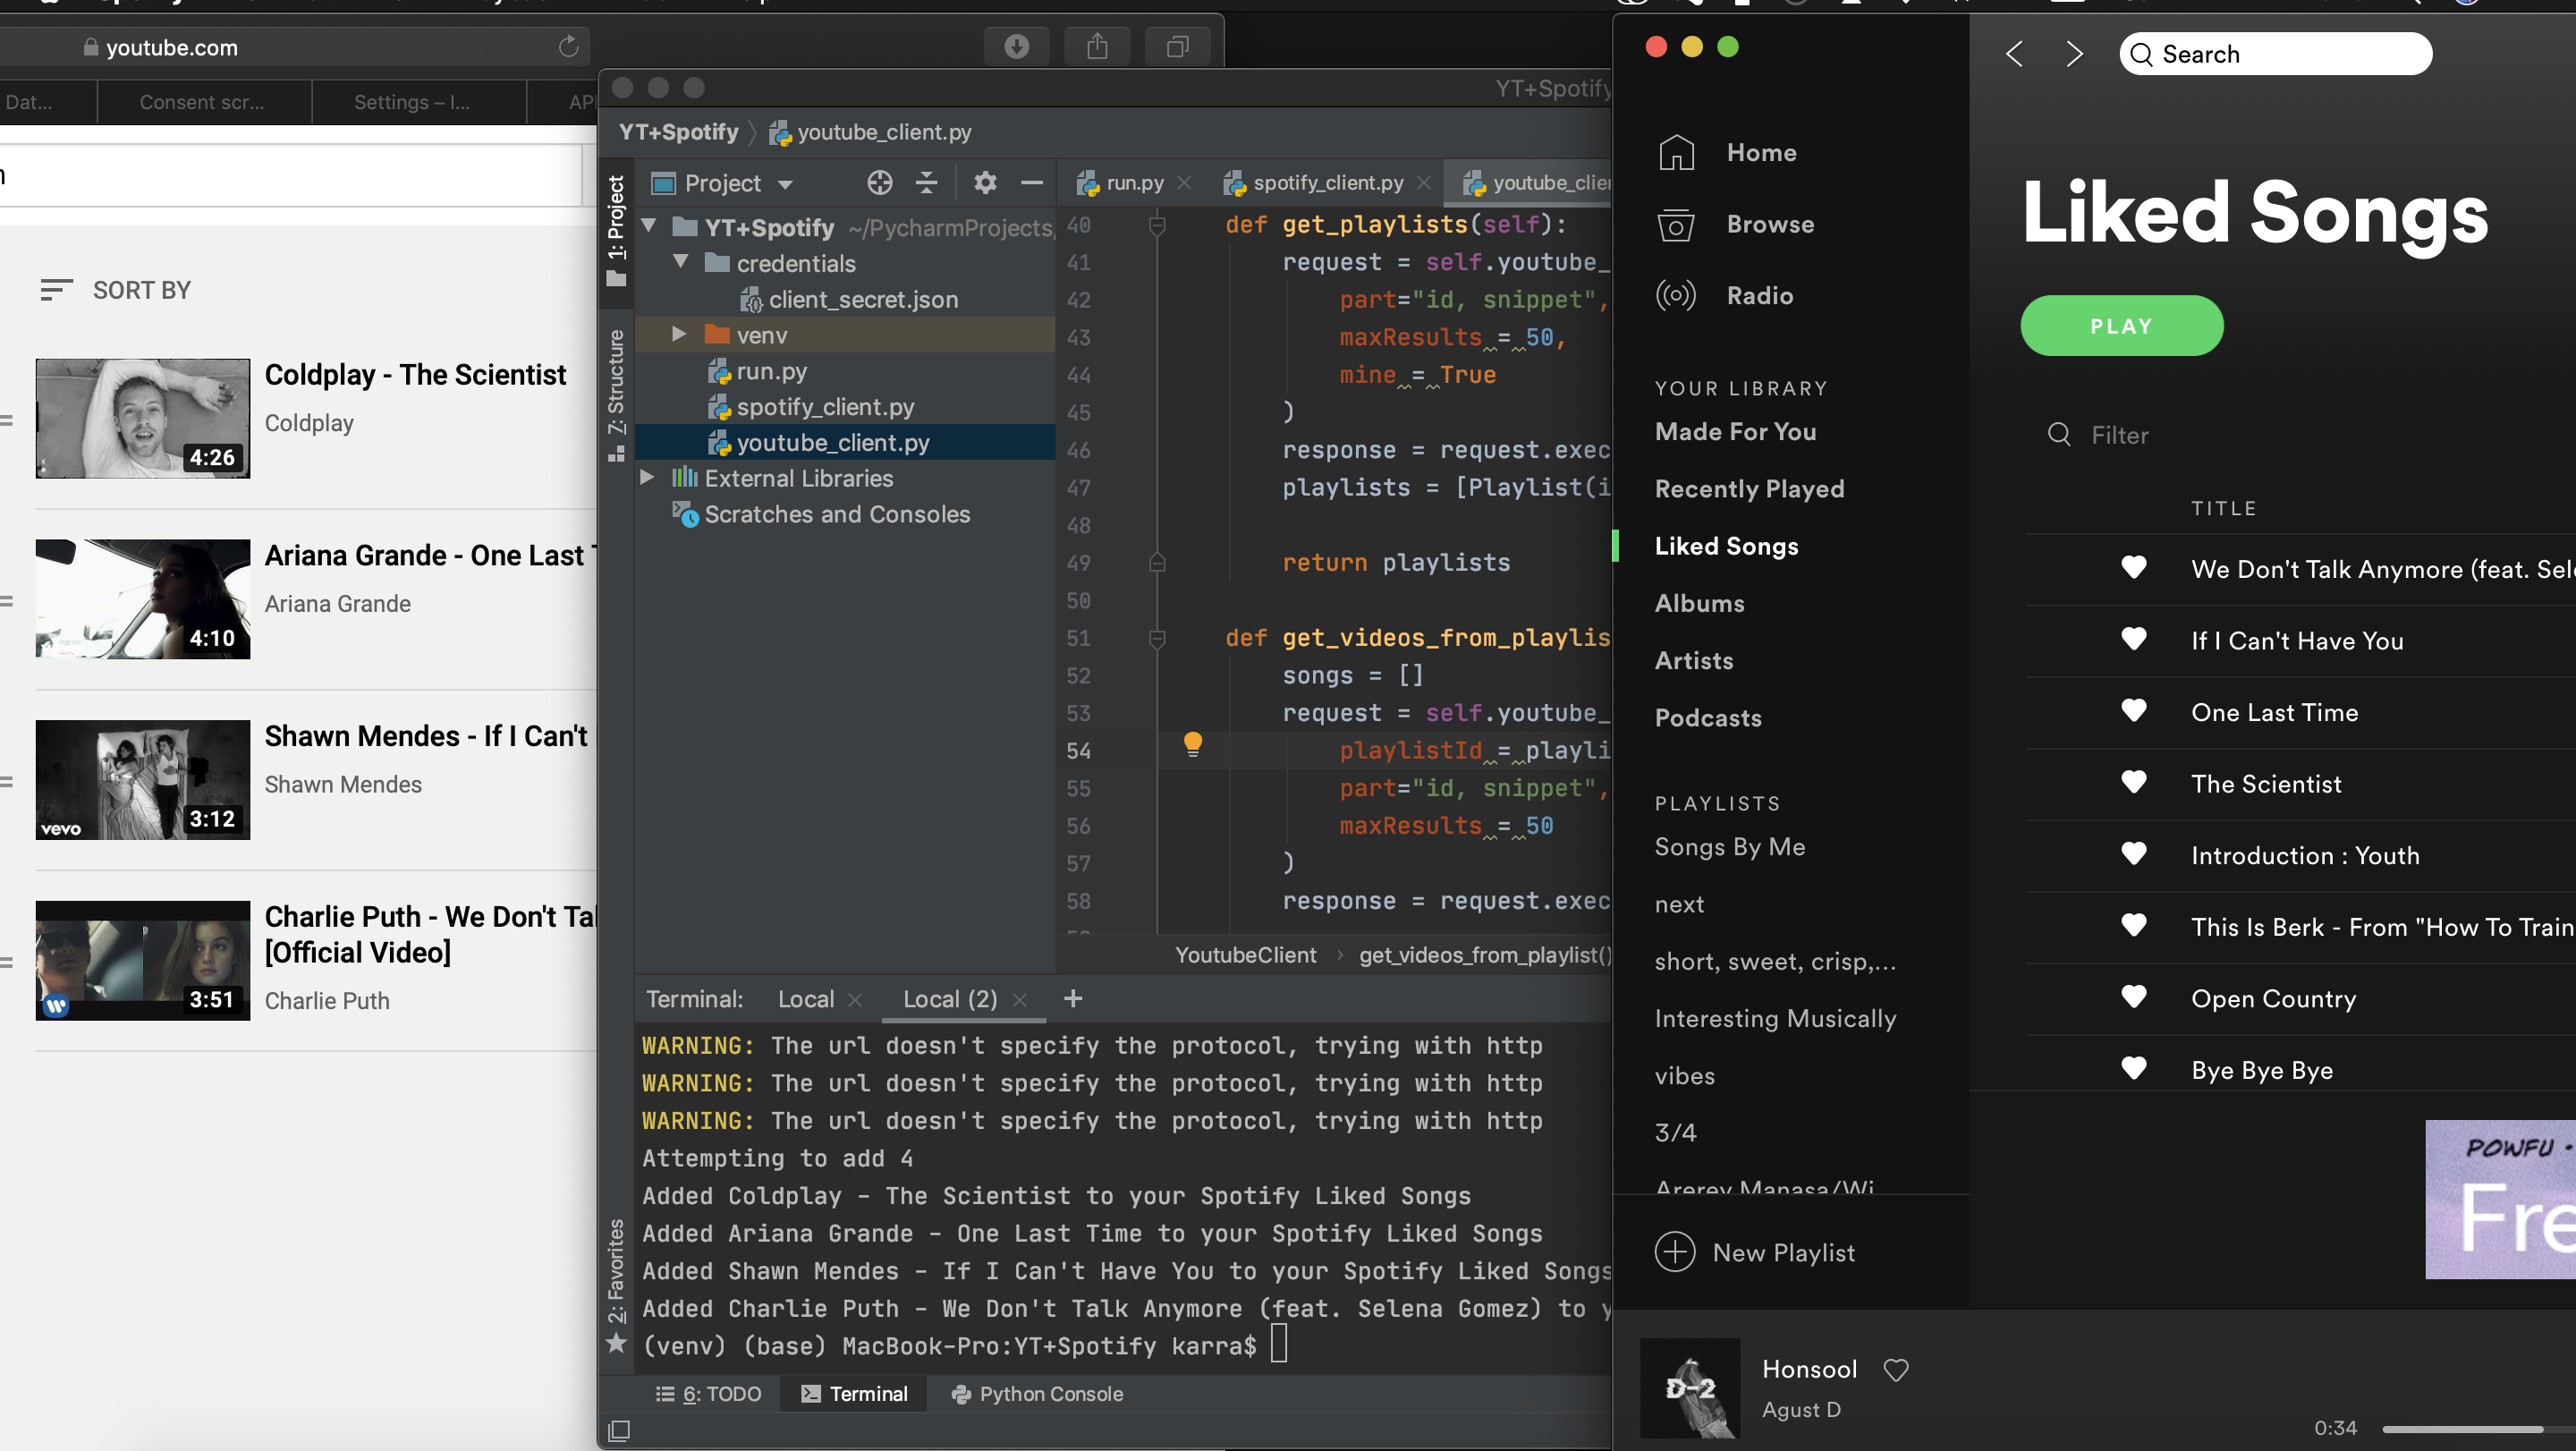The width and height of the screenshot is (2576, 1451).
Task: Switch to the spotify_client.py editor tab
Action: (1327, 182)
